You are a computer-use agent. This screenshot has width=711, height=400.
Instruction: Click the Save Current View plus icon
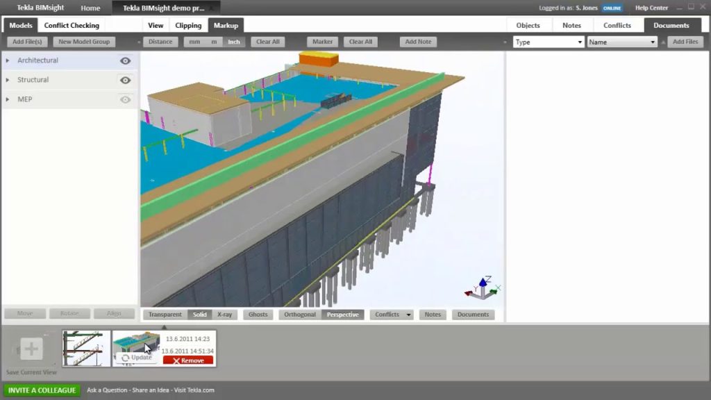31,348
